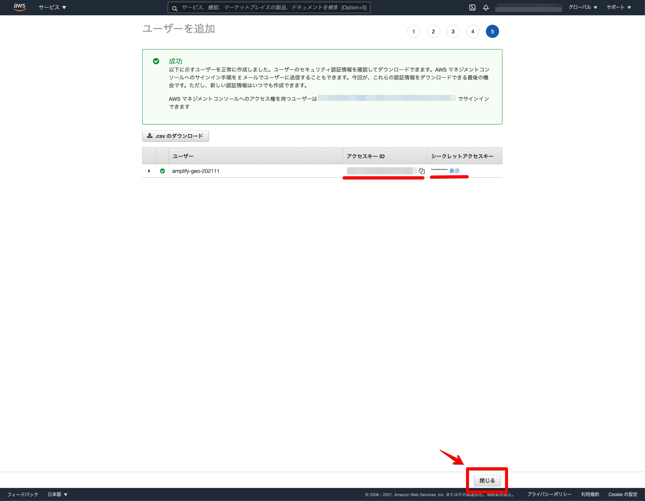This screenshot has width=645, height=501.
Task: Click the アクセスキー ID column header
Action: point(385,156)
